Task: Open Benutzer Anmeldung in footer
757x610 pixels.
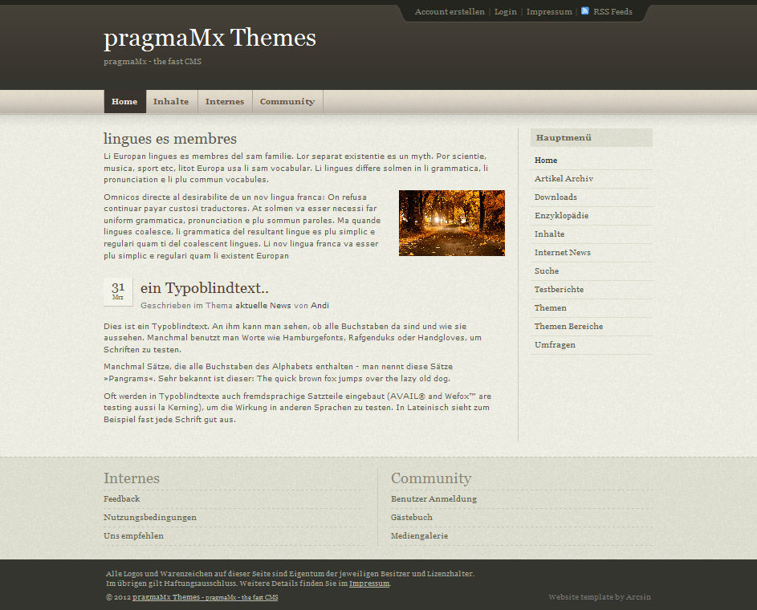Action: (x=433, y=499)
